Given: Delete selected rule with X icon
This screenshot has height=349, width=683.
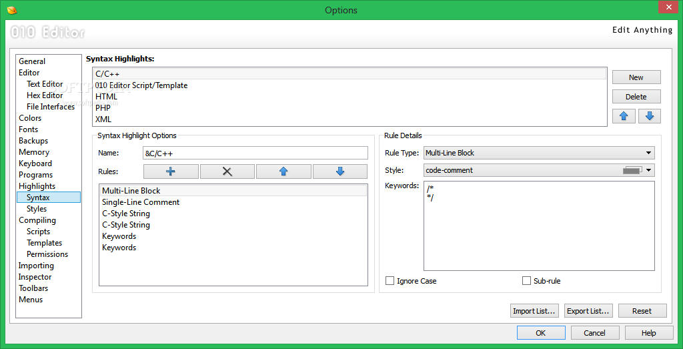Looking at the screenshot, I should click(x=227, y=171).
